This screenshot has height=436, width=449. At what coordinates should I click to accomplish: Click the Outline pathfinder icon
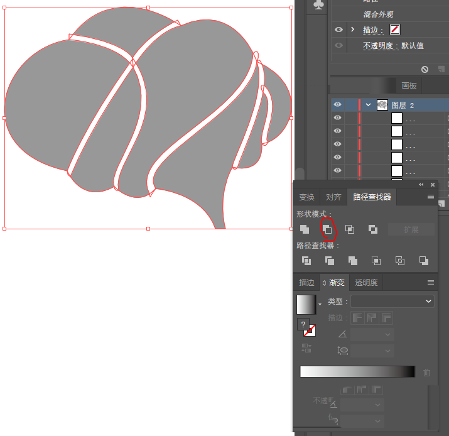tap(400, 260)
